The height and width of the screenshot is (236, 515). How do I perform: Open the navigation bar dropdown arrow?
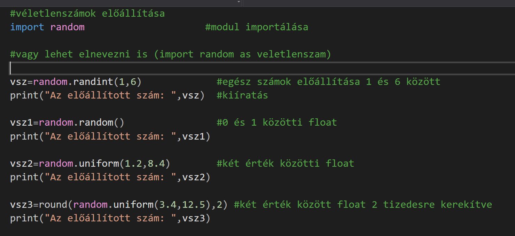click(239, 2)
